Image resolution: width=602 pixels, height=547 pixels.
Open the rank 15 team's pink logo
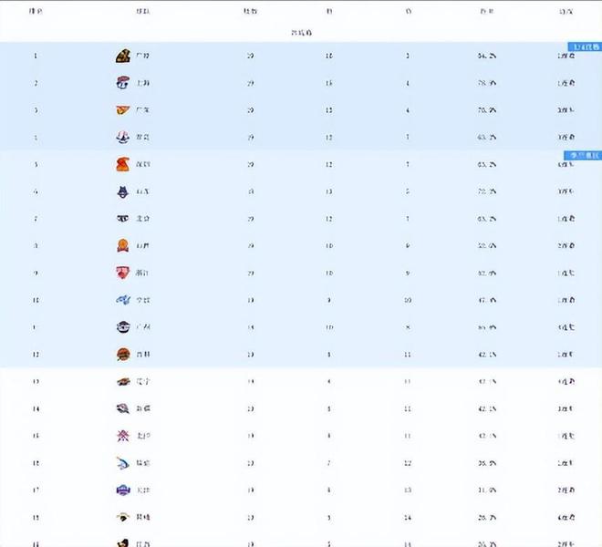pyautogui.click(x=123, y=436)
